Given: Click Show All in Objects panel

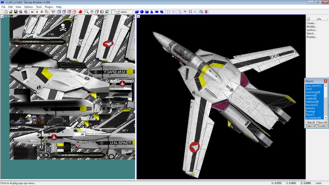Looking at the screenshot, I should 322,123.
